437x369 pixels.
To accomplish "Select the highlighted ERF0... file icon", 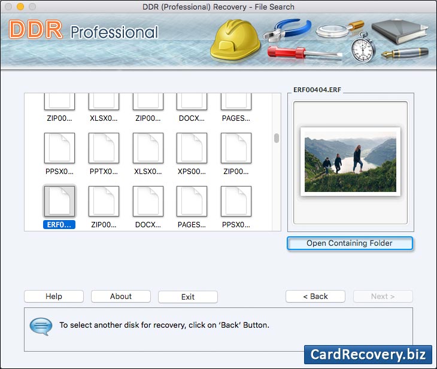I will point(59,201).
